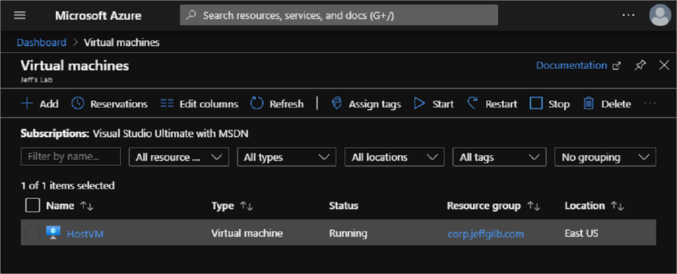Open Reservations from the toolbar
This screenshot has width=677, height=274.
(109, 104)
